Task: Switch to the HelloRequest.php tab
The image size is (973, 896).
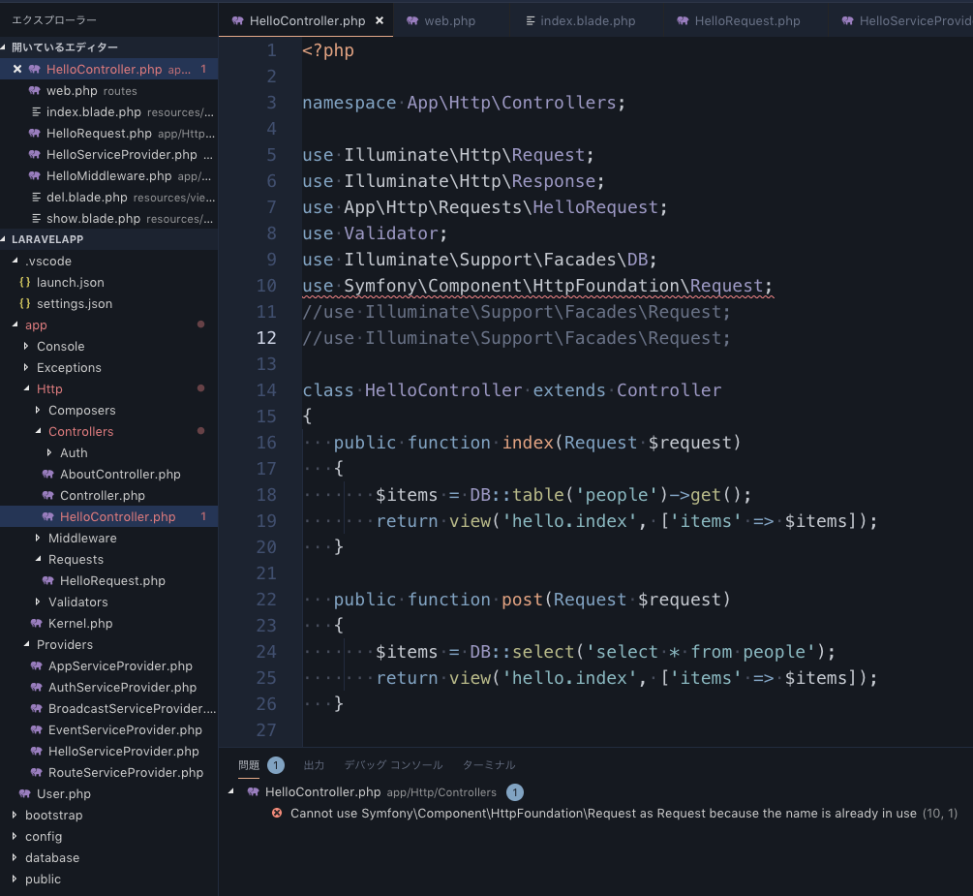Action: [x=745, y=19]
